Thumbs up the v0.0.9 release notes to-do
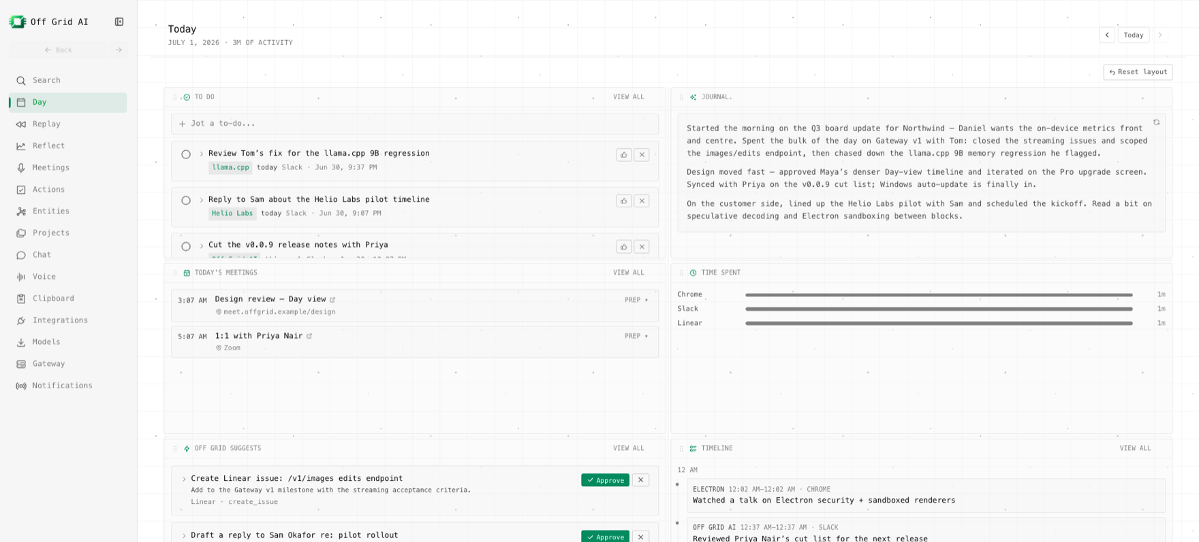The width and height of the screenshot is (1199, 542). [624, 247]
